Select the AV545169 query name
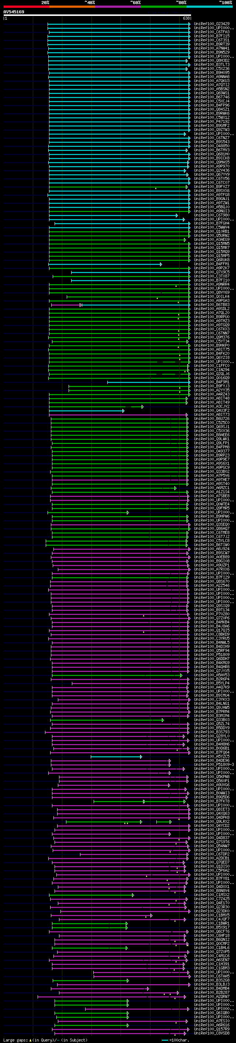The height and width of the screenshot is (1043, 236). pos(14,12)
